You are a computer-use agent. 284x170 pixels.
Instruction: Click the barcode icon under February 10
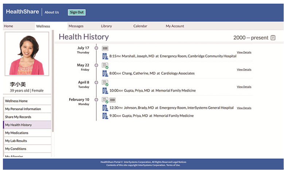pyautogui.click(x=113, y=100)
